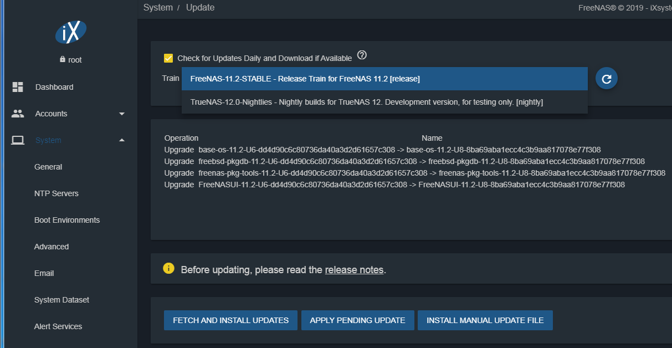The image size is (672, 348).
Task: Select FreeNAS-11.2-STABLE train option
Action: tap(384, 79)
